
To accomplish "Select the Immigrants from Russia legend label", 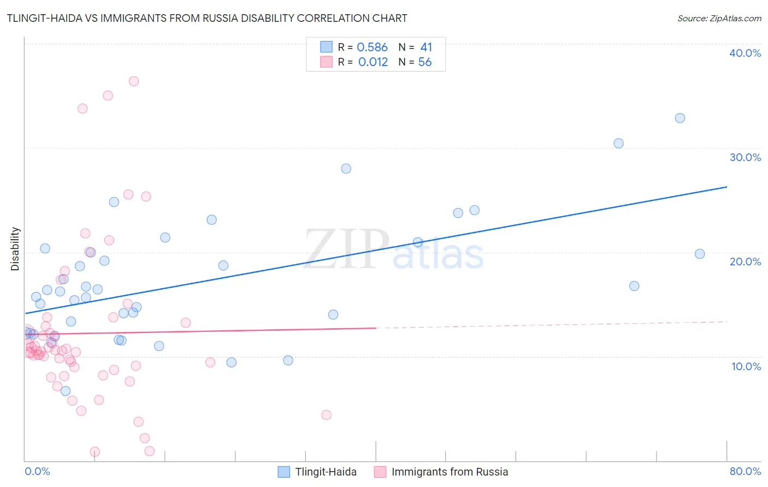I will (450, 472).
